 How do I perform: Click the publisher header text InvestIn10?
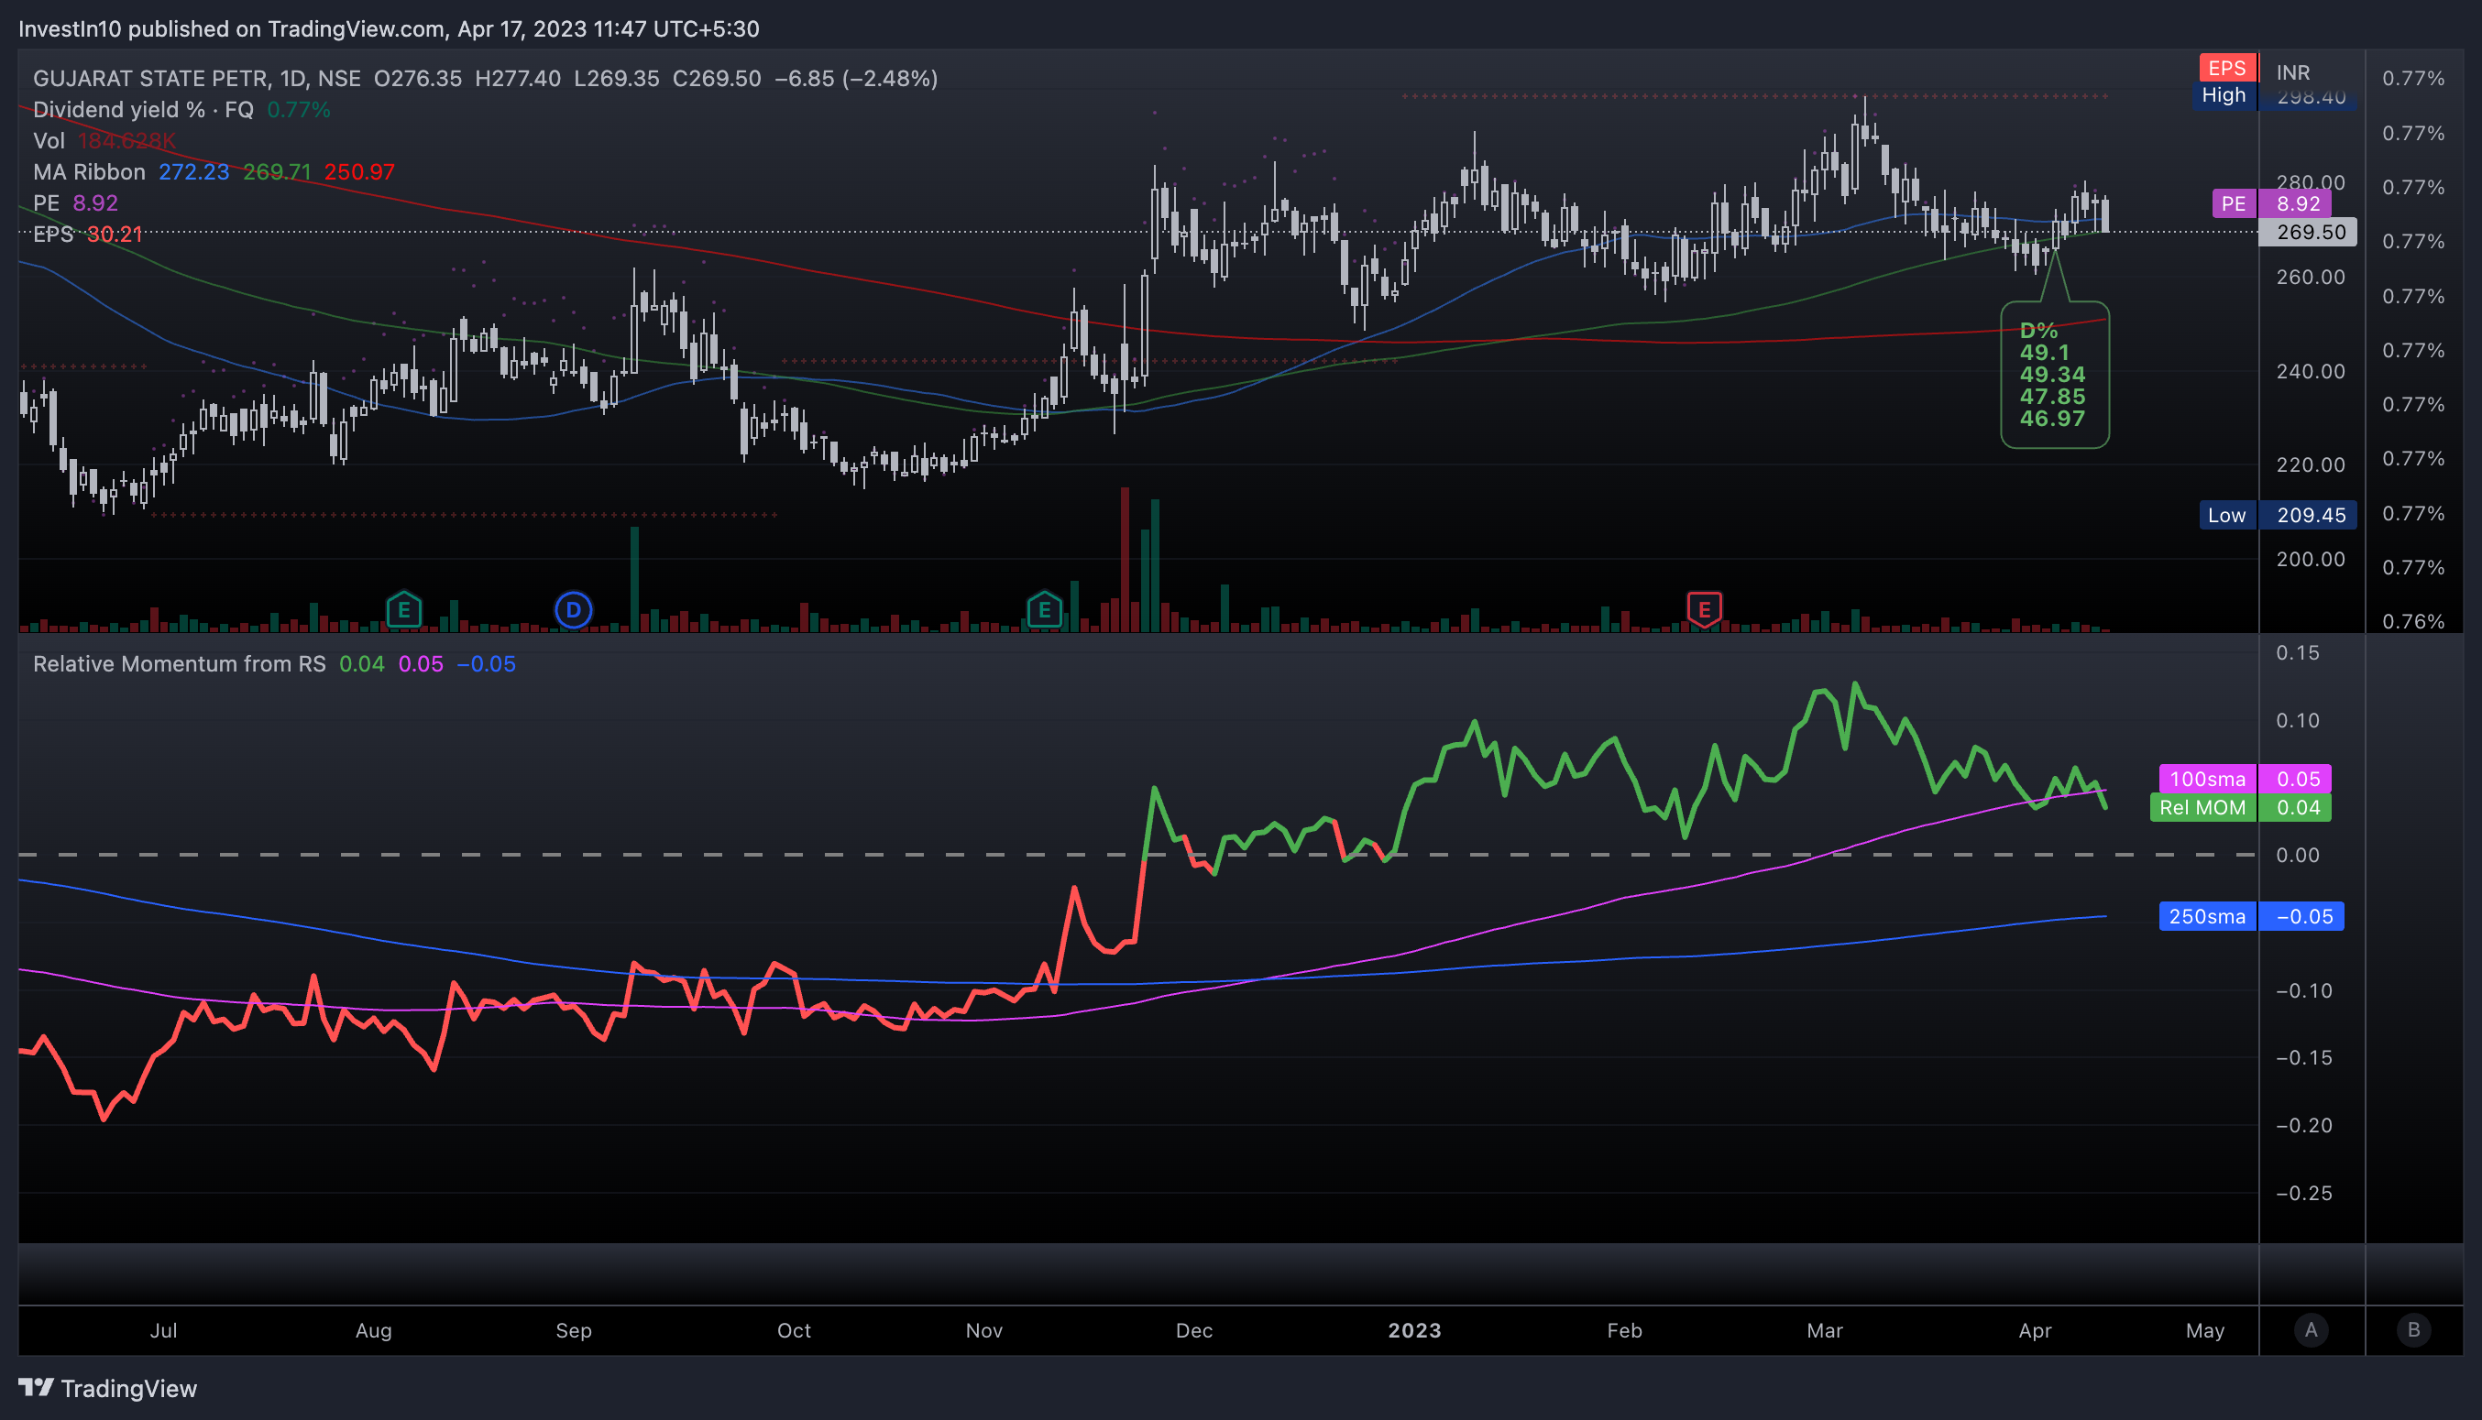70,28
